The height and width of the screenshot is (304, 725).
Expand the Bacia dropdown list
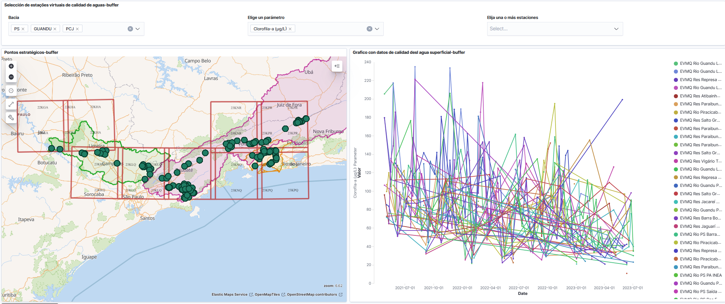click(x=138, y=29)
